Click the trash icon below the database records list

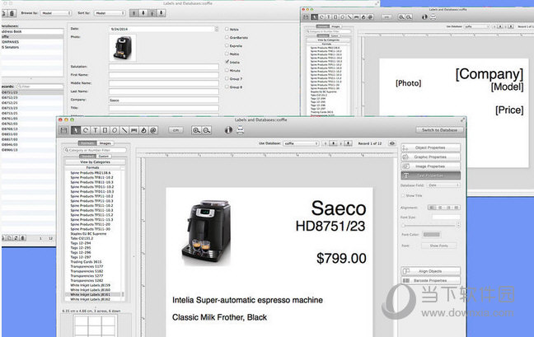(x=23, y=238)
